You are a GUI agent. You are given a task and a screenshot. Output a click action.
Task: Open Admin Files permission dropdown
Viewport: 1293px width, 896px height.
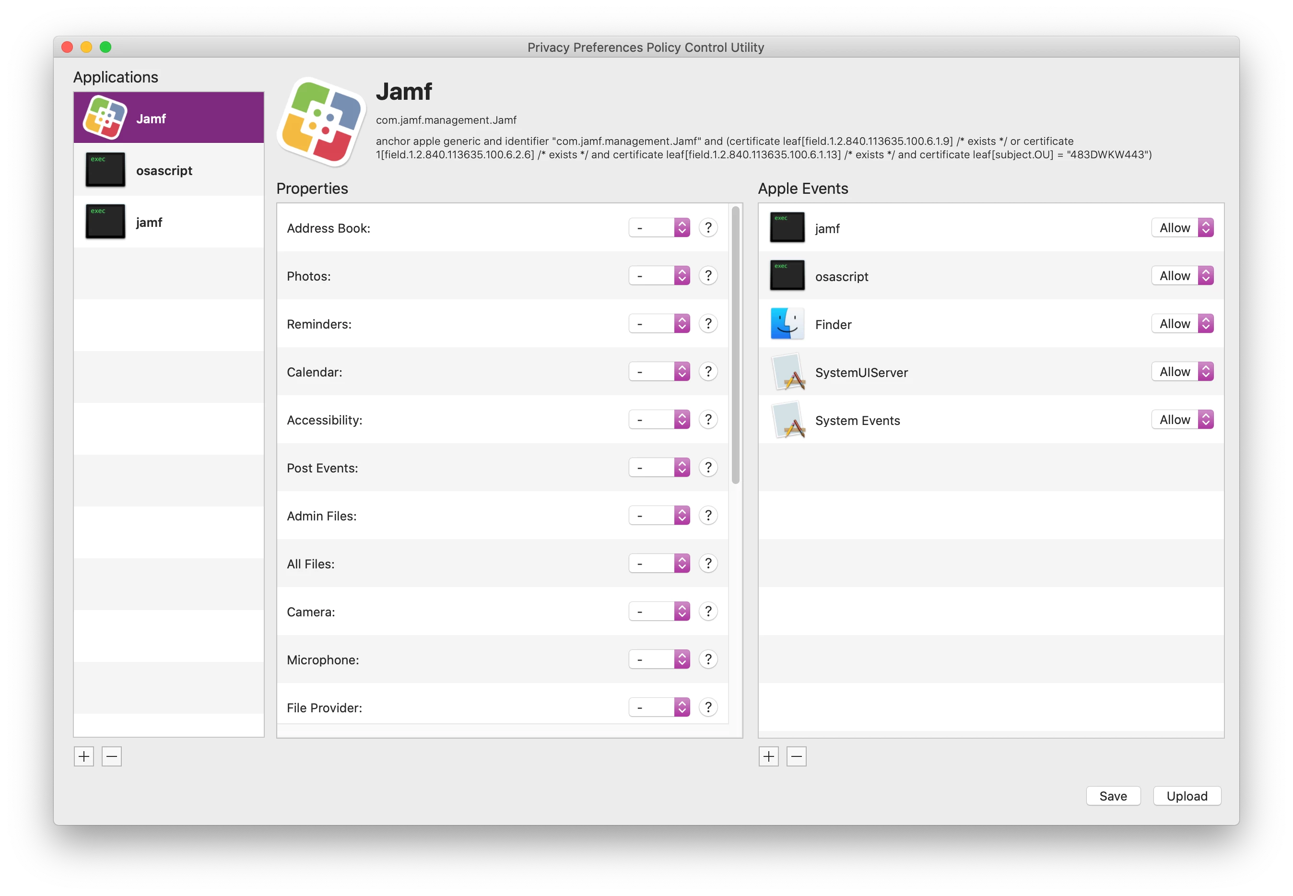click(659, 516)
